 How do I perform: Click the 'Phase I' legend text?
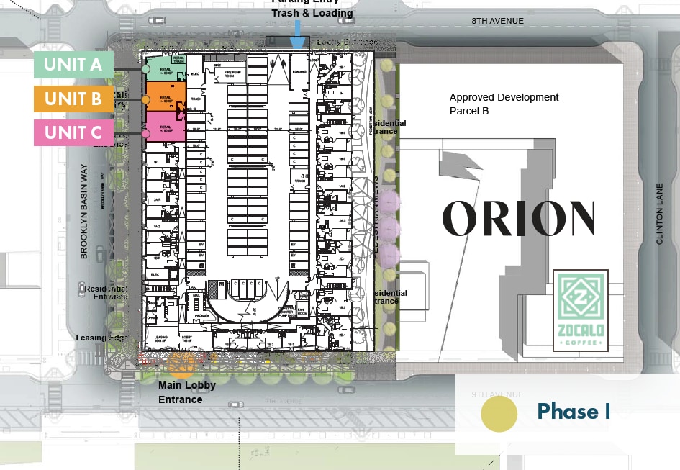tap(574, 410)
